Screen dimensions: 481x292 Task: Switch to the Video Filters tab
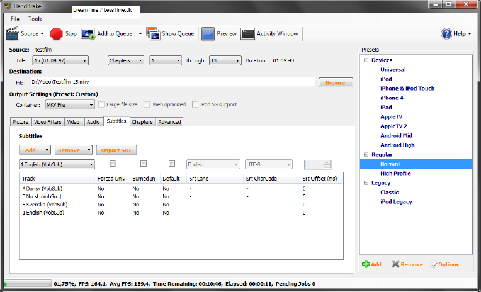(48, 121)
